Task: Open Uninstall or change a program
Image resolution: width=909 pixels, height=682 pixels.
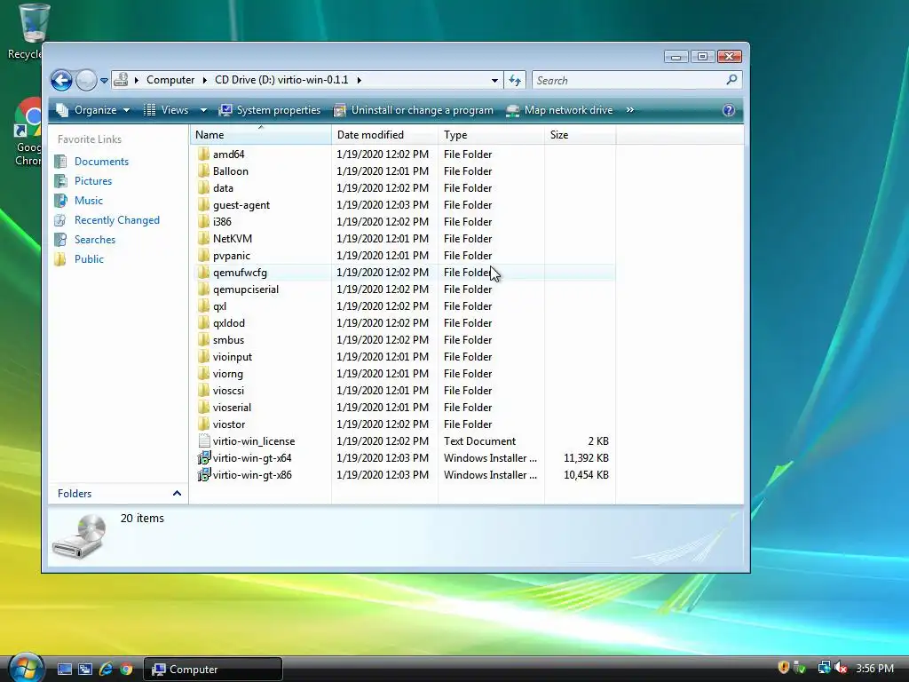Action: click(x=414, y=110)
